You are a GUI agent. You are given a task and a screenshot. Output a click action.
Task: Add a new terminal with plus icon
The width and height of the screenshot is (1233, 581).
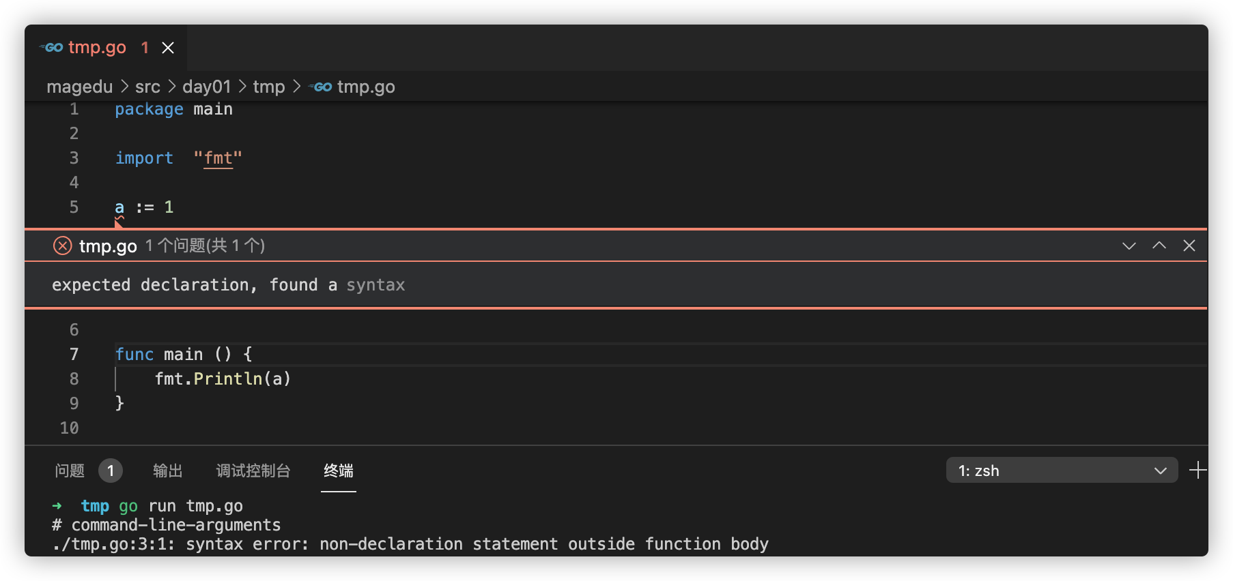(1197, 470)
